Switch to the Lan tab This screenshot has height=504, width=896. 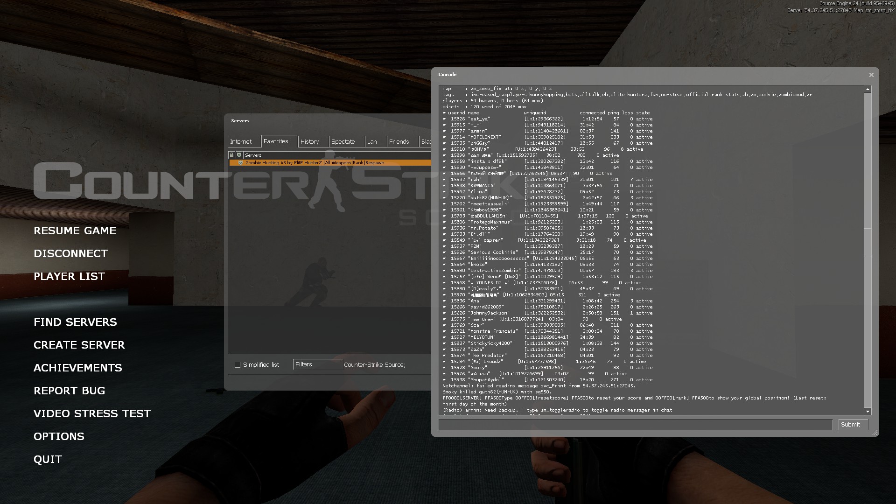coord(376,142)
